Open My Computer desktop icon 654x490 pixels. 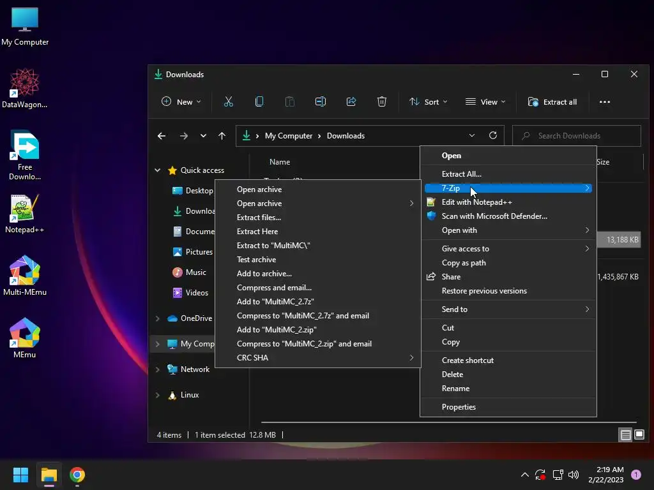(25, 27)
